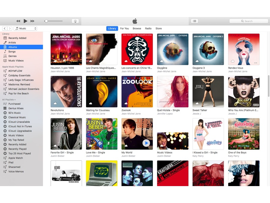Open Madonna: Remixed playlist

click(x=21, y=84)
